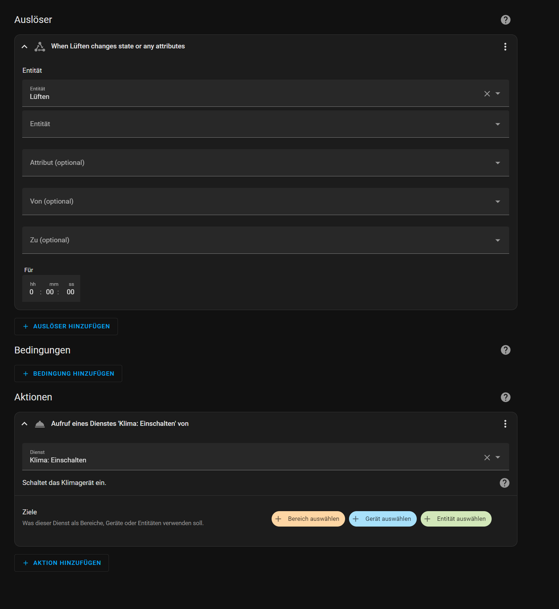Screen dimensions: 559x609
Task: Collapse the Klima Einschalten action card
Action: point(24,424)
